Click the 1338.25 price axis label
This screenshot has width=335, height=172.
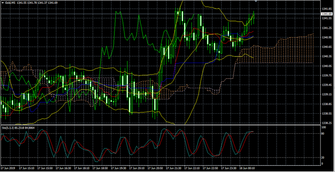[x=326, y=123]
